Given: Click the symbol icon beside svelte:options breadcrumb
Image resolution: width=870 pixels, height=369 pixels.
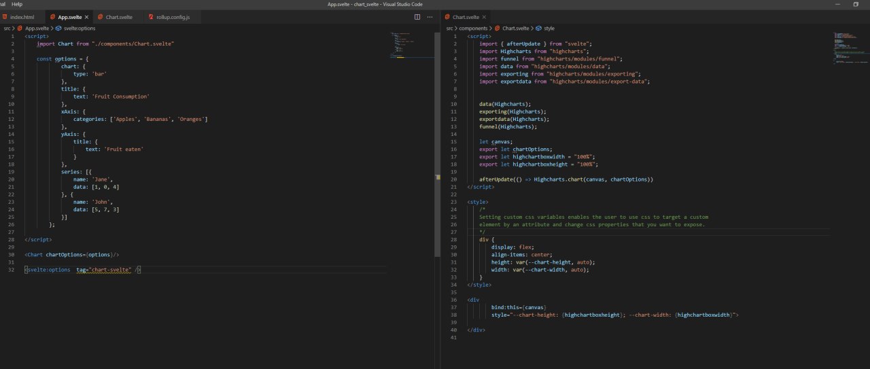Looking at the screenshot, I should pyautogui.click(x=58, y=29).
